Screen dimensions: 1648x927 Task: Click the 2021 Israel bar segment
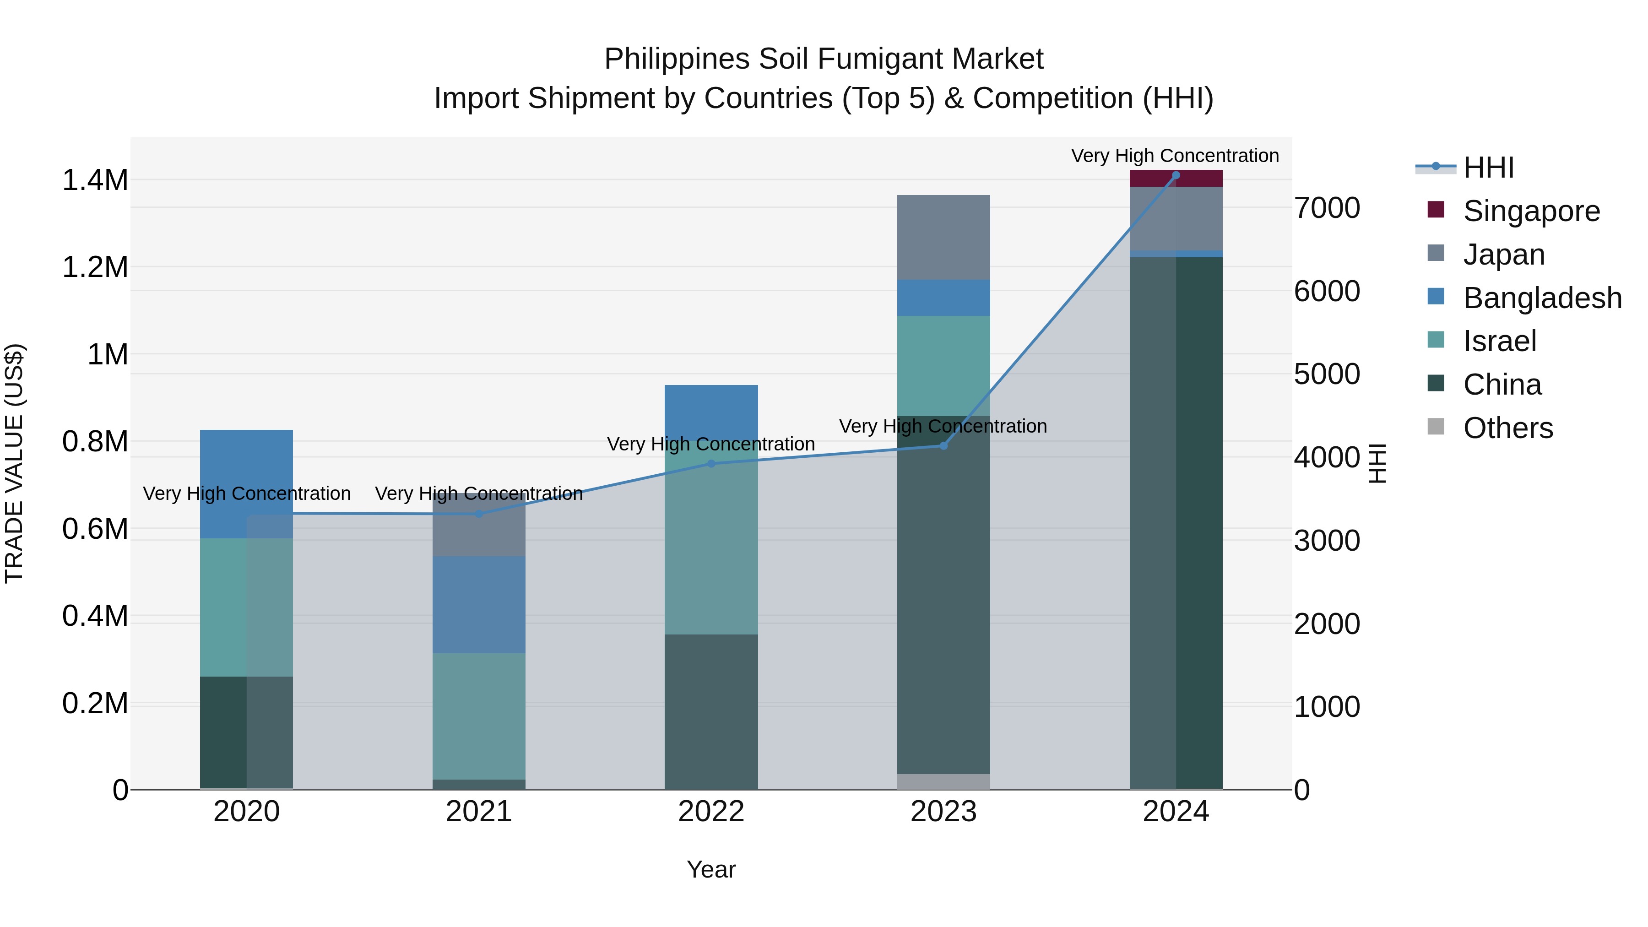[479, 716]
